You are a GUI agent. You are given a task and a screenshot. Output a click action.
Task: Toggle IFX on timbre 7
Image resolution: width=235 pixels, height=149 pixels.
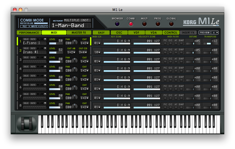[x=40, y=94]
